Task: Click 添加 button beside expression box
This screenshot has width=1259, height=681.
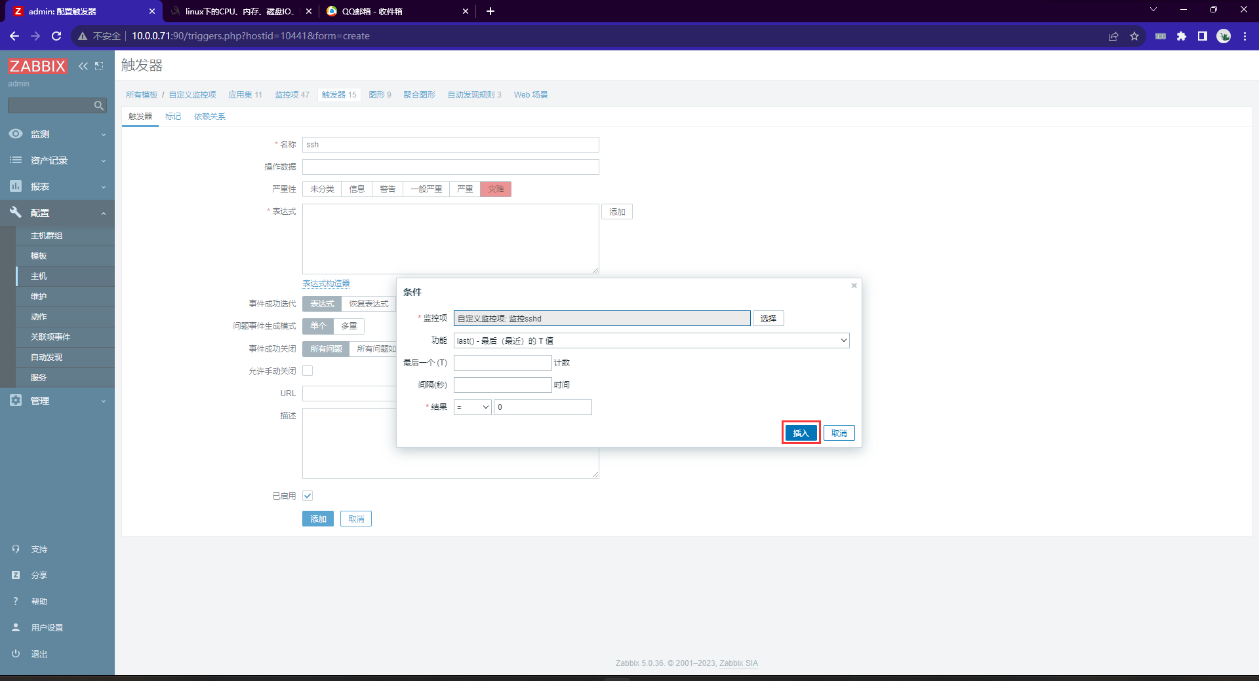Action: tap(617, 212)
